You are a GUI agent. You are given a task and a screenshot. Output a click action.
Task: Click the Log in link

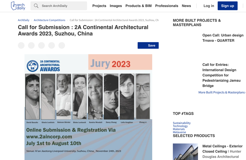click(x=209, y=6)
